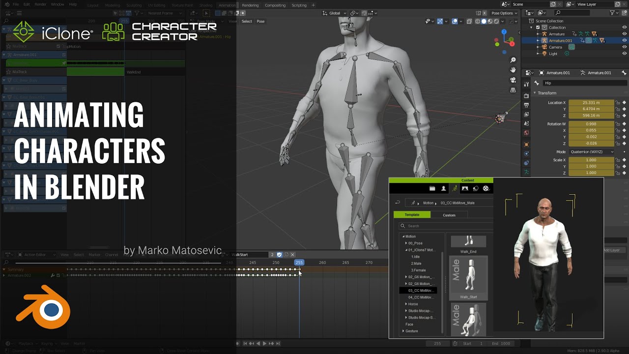Viewport: 629px width, 354px height.
Task: Toggle X-ray display in viewport header
Action: click(x=469, y=21)
